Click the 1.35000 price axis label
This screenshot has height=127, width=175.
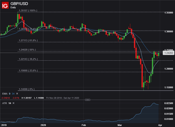pos(169,13)
